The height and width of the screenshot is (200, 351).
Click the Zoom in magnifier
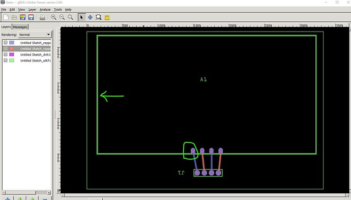(53, 17)
